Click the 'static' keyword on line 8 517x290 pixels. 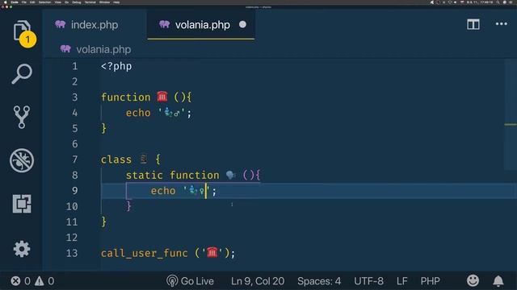145,176
